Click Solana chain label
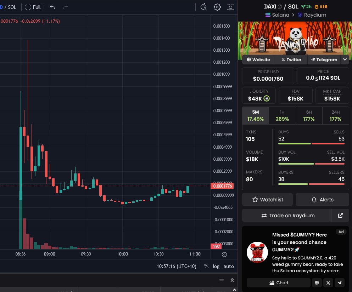This screenshot has width=352, height=292. (277, 15)
